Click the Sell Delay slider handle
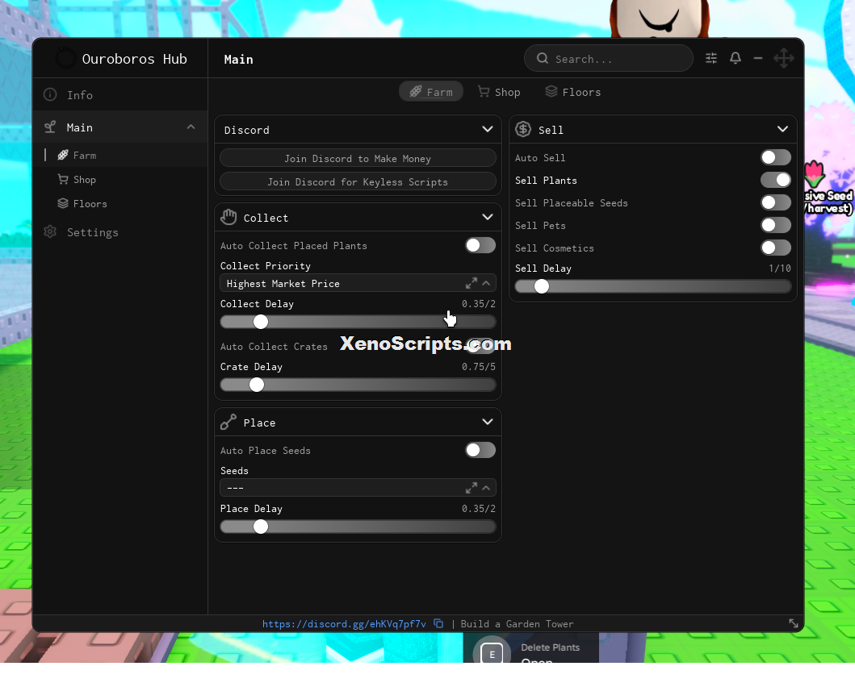This screenshot has height=687, width=855. point(542,286)
